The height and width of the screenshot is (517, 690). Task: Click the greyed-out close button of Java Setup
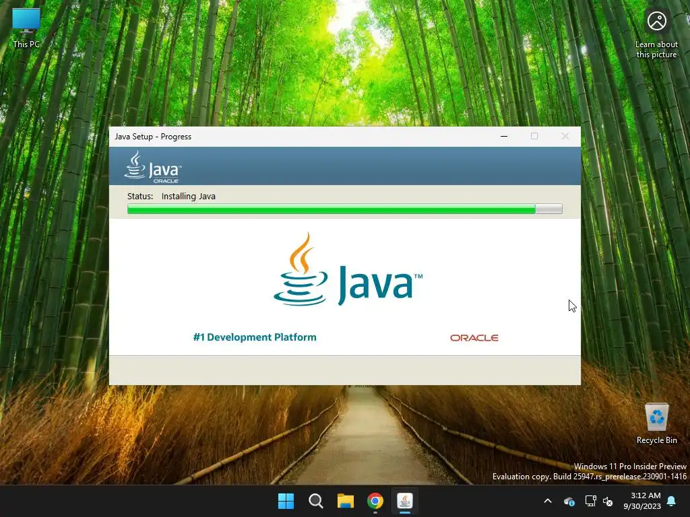click(x=565, y=136)
